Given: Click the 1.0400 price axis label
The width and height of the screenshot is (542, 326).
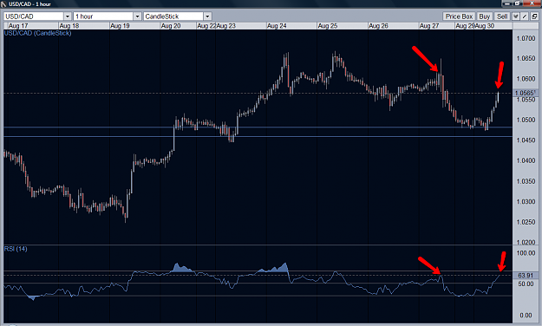Looking at the screenshot, I should [x=526, y=160].
